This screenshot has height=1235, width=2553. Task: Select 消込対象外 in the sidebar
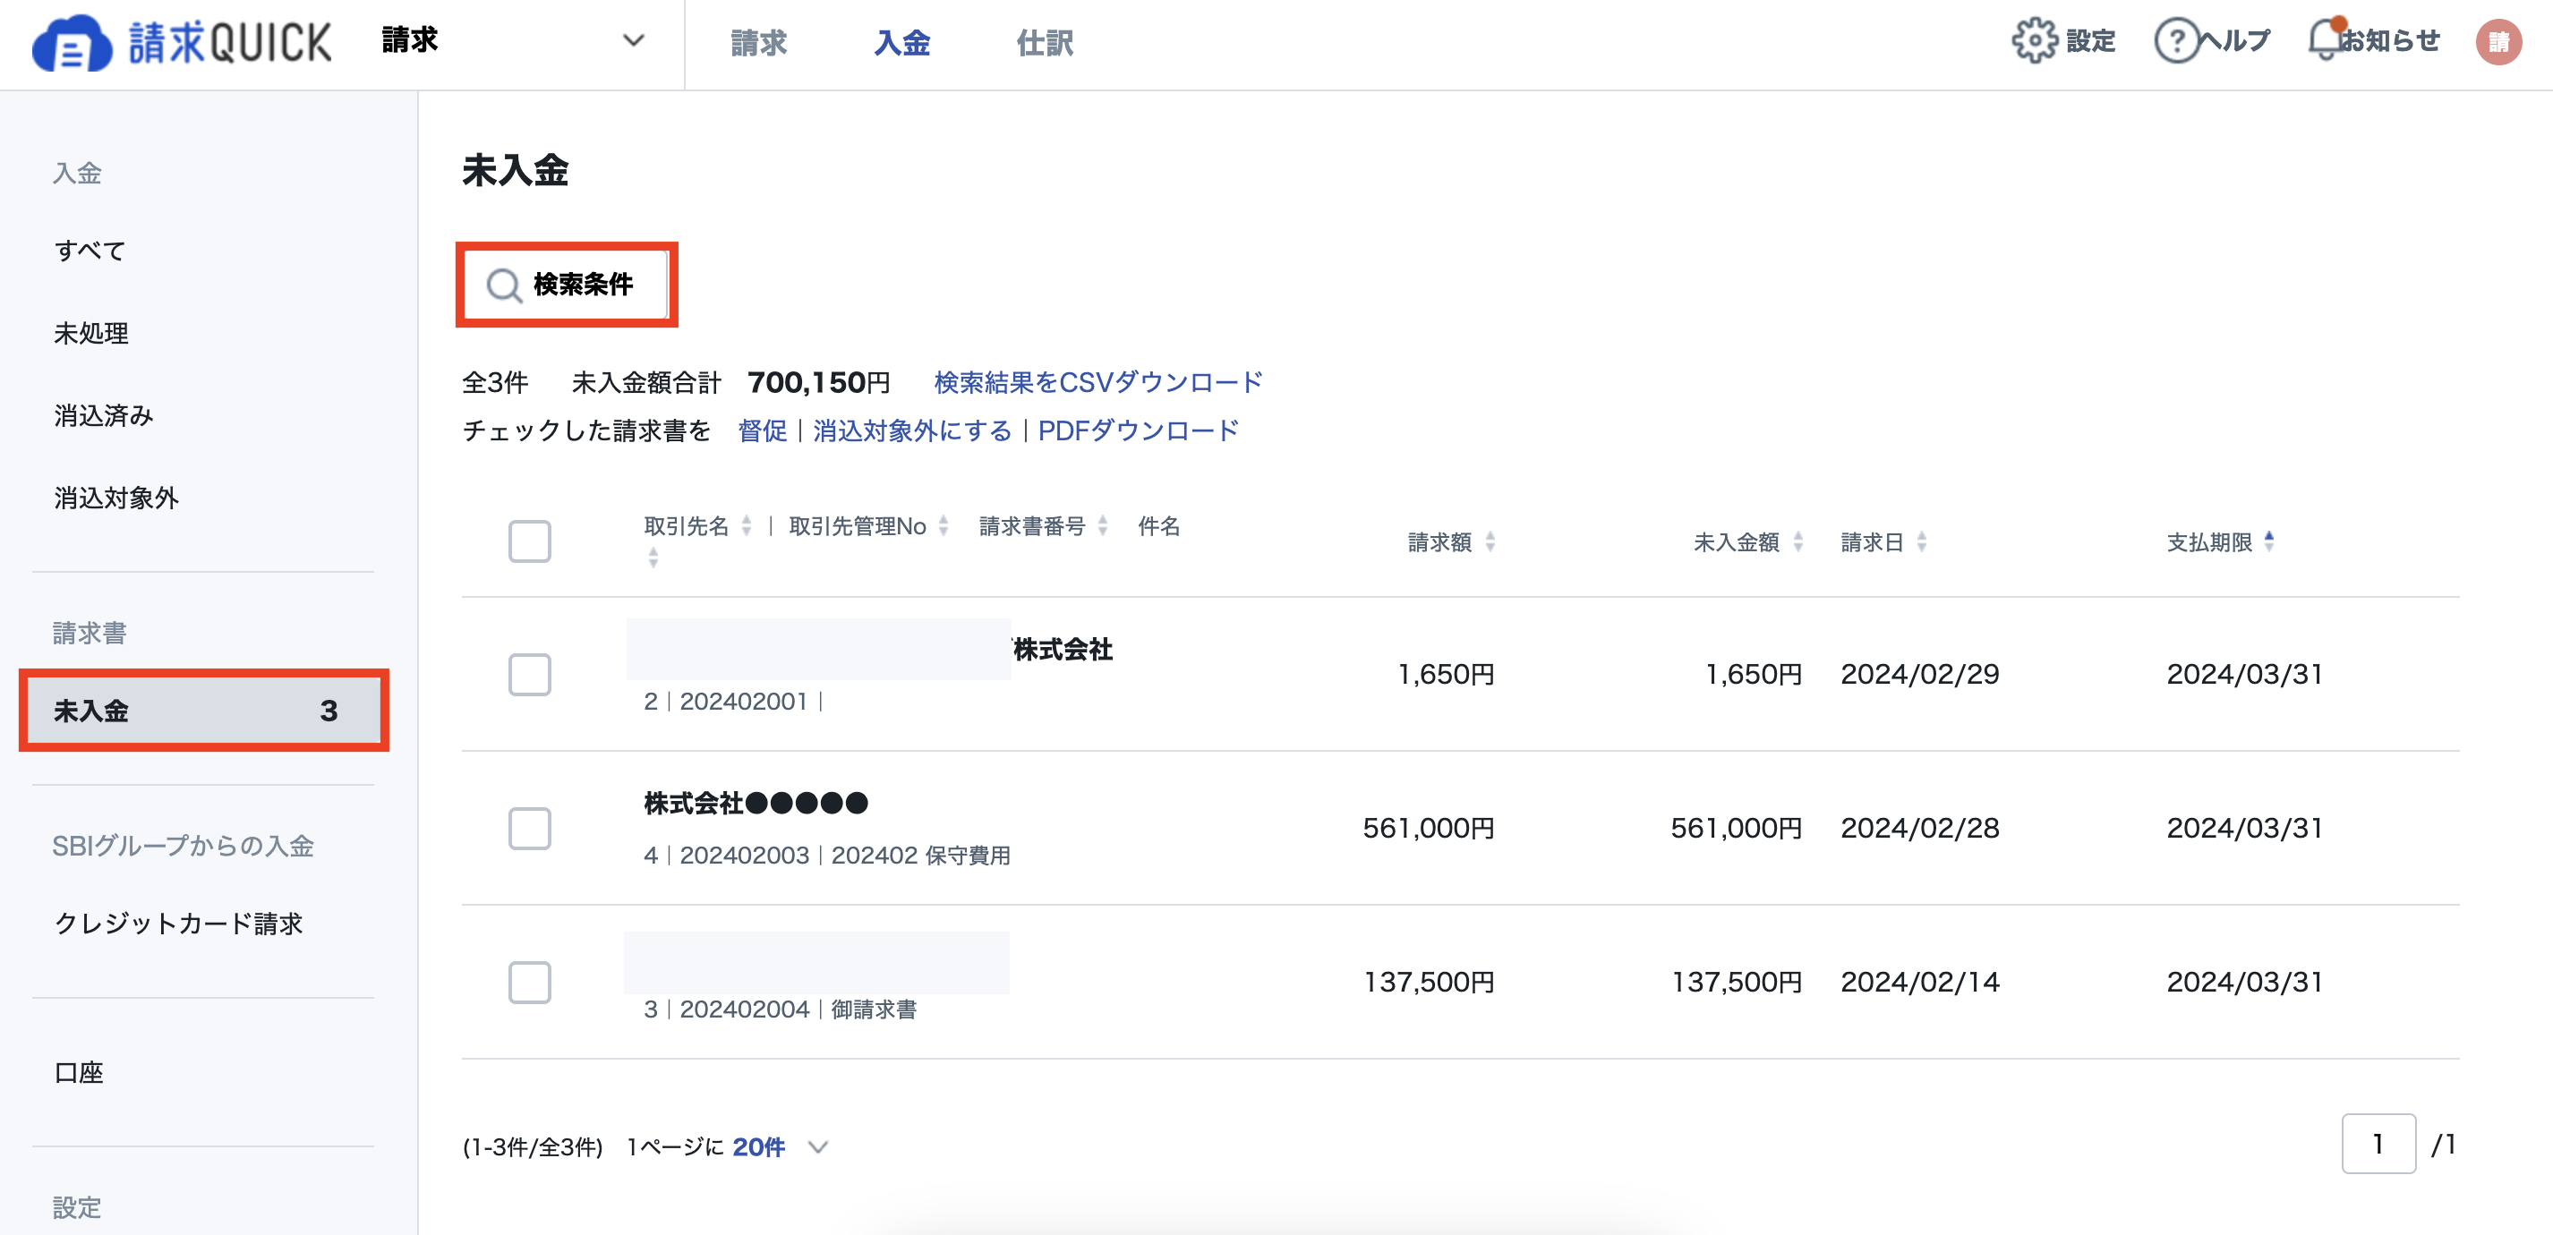click(x=115, y=498)
